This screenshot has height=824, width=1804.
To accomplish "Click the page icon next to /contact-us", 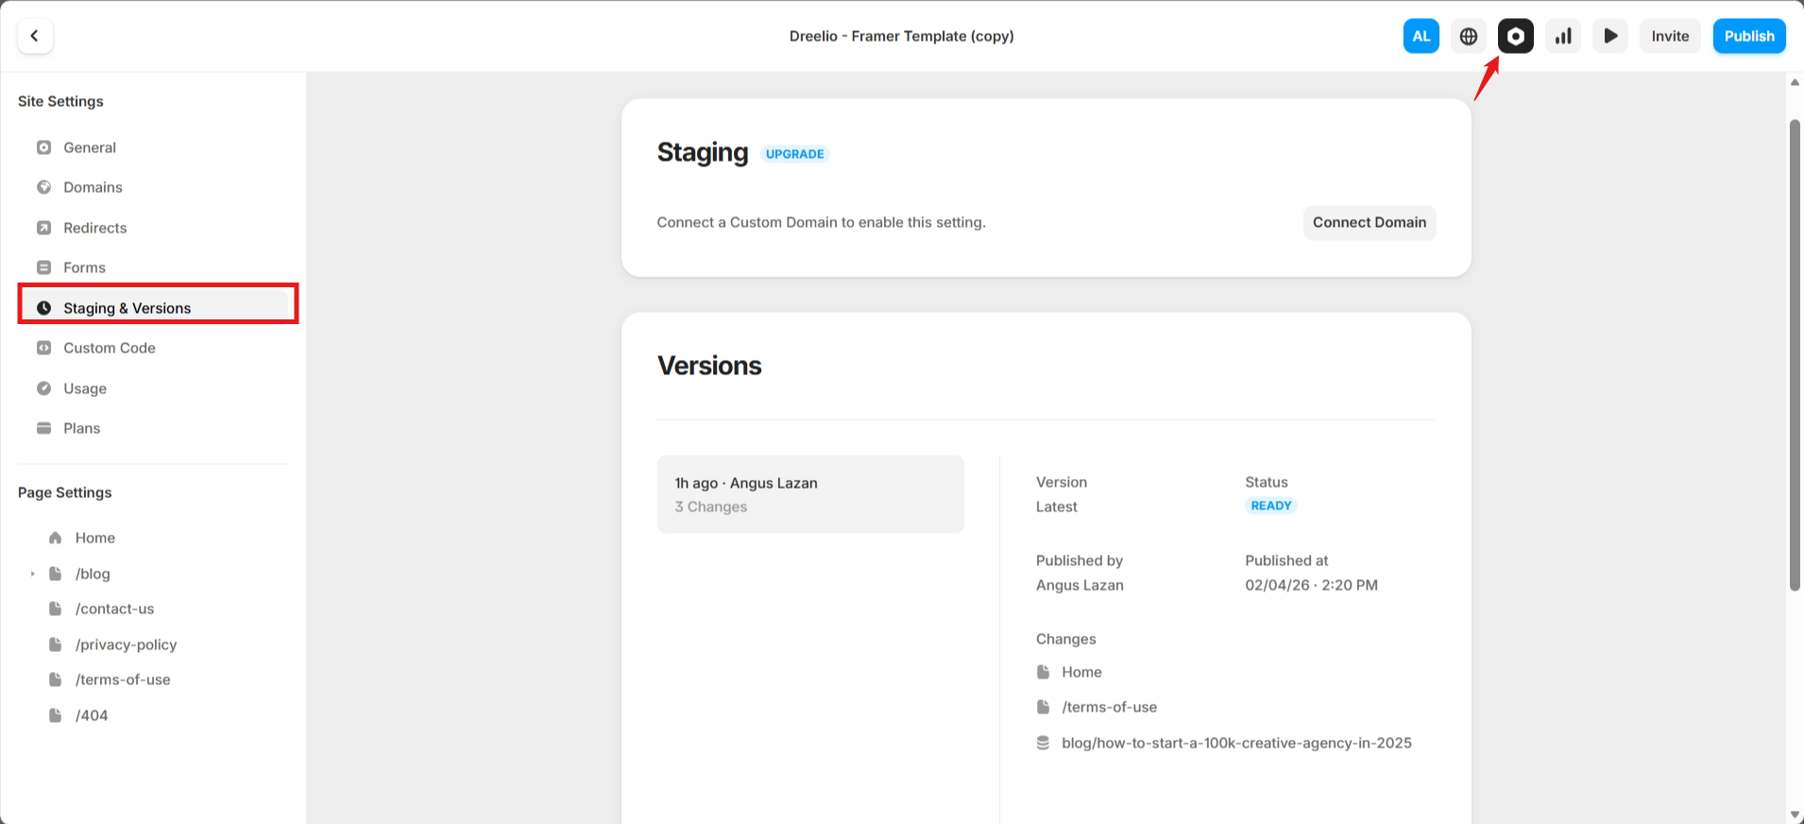I will pyautogui.click(x=56, y=609).
